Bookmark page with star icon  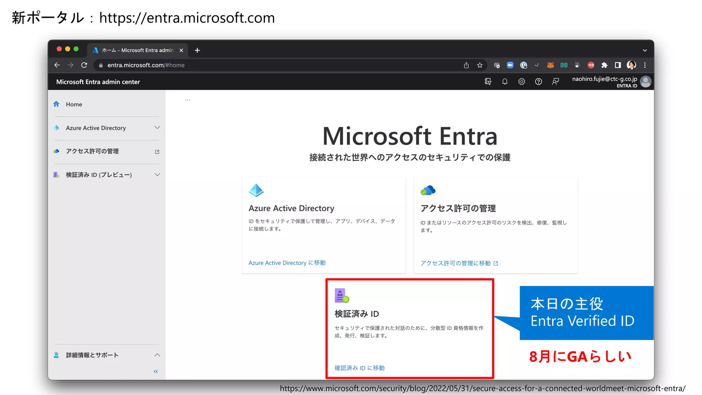tap(480, 65)
